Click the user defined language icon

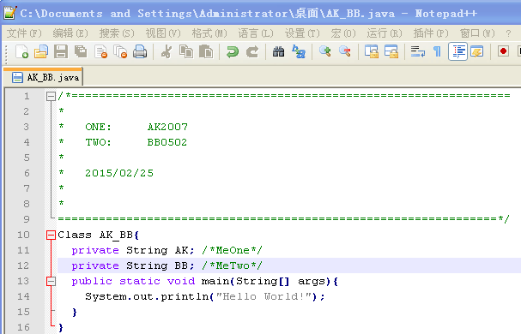pyautogui.click(x=477, y=51)
